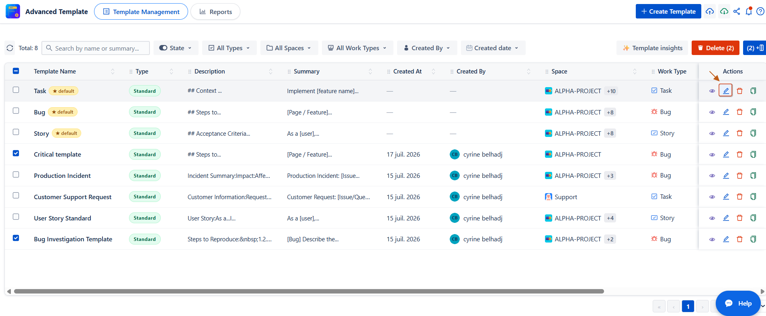Open Template insights
766x316 pixels.
(x=652, y=48)
